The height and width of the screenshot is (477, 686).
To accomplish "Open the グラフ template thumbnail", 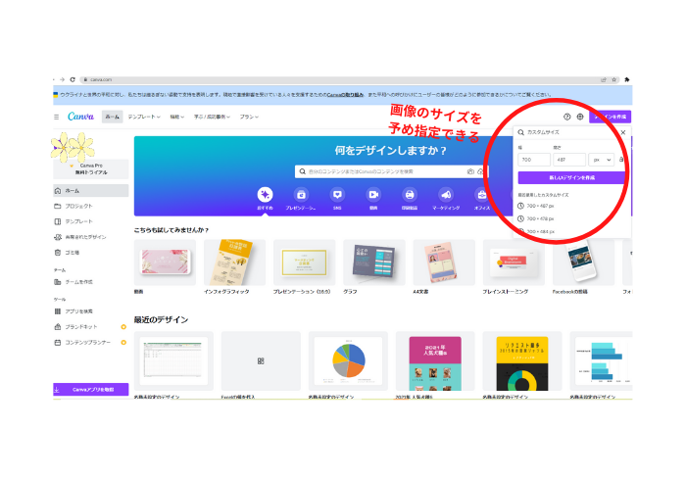I will point(374,262).
